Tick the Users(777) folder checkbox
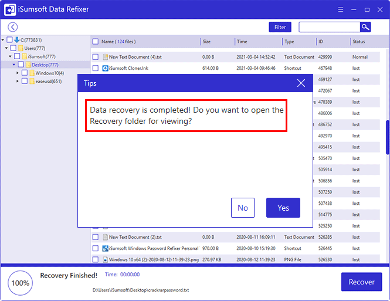 pyautogui.click(x=13, y=48)
